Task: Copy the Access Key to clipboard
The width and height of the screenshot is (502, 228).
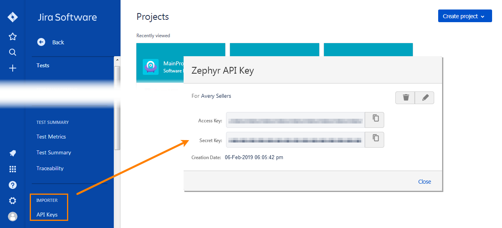Action: pyautogui.click(x=374, y=120)
